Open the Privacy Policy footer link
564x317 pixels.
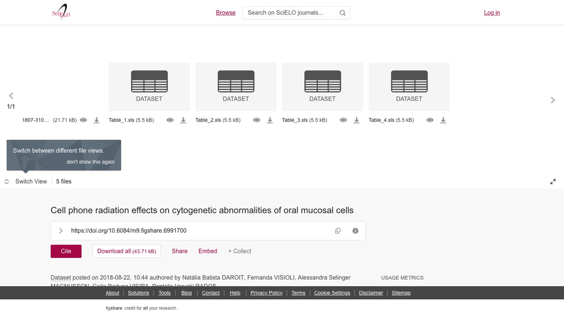click(x=267, y=293)
